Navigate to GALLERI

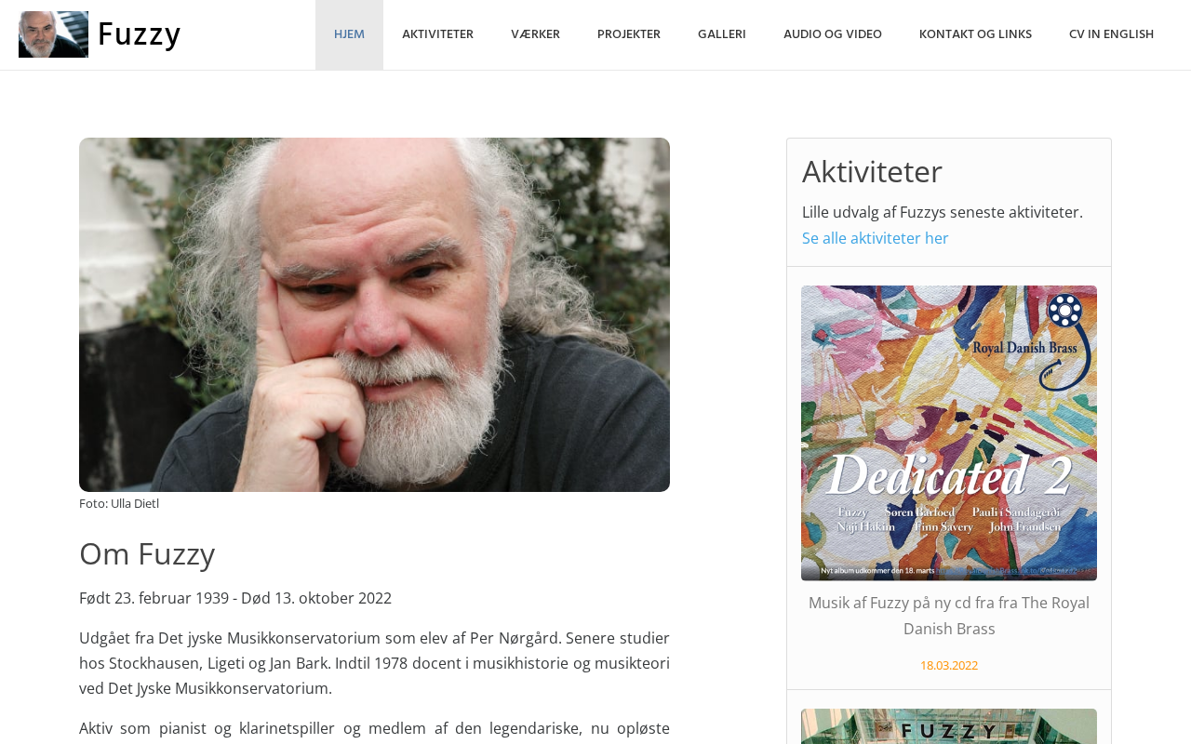[722, 34]
